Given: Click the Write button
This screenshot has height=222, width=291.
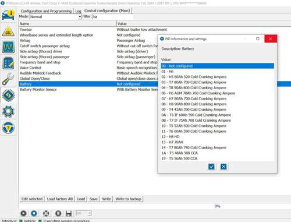Looking at the screenshot, I should coord(107,199).
